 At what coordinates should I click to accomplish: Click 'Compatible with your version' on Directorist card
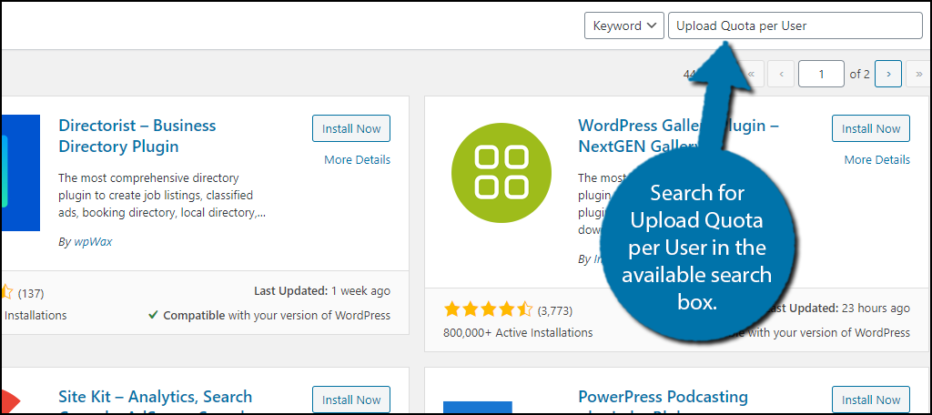[269, 315]
